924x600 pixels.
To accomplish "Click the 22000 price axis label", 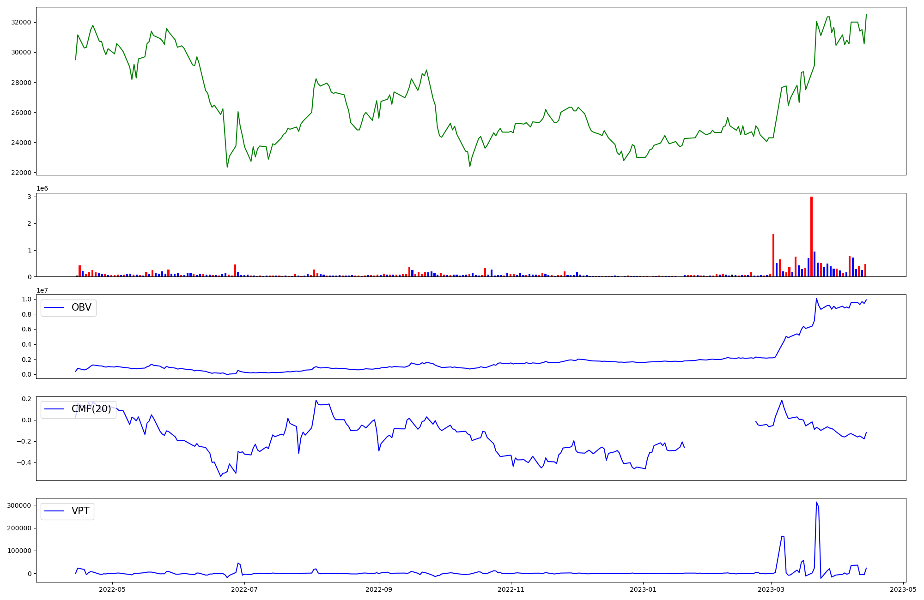I will tap(21, 173).
